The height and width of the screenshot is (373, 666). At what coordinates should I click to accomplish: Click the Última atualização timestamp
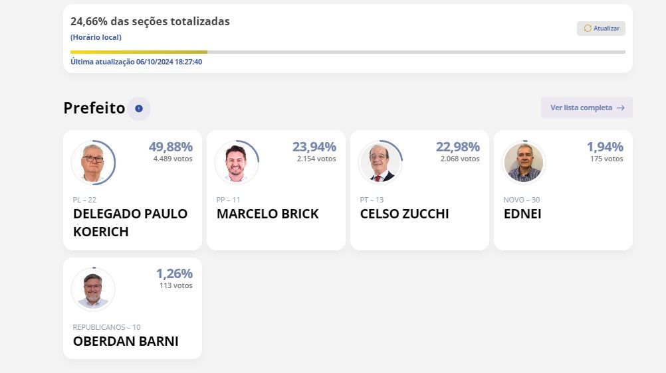point(136,62)
